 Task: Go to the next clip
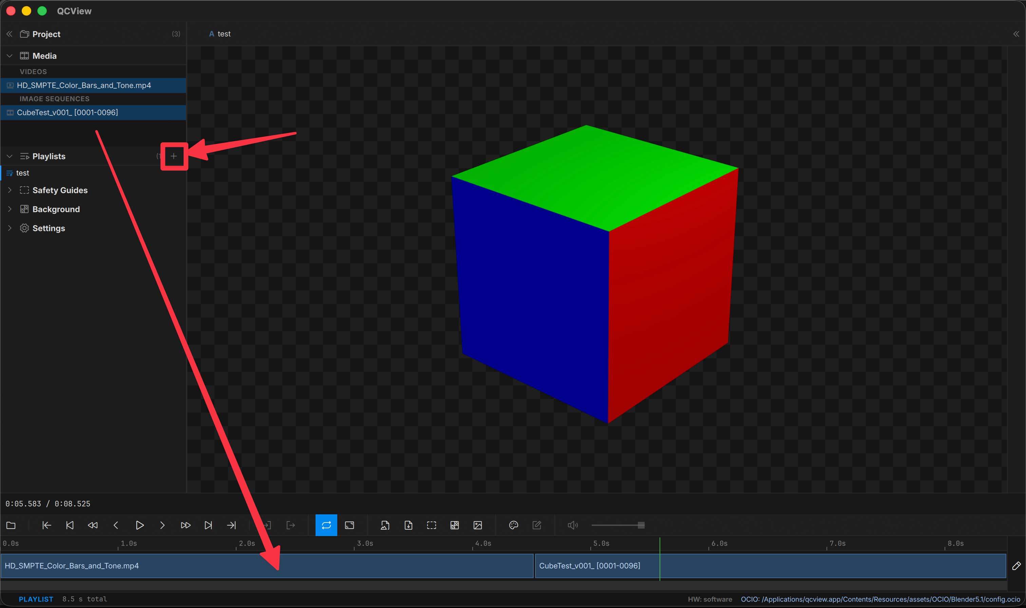coord(208,525)
